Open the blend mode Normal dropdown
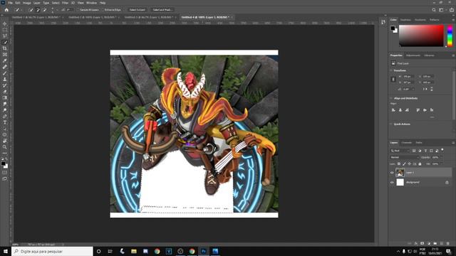This screenshot has height=256, width=456. pos(404,157)
